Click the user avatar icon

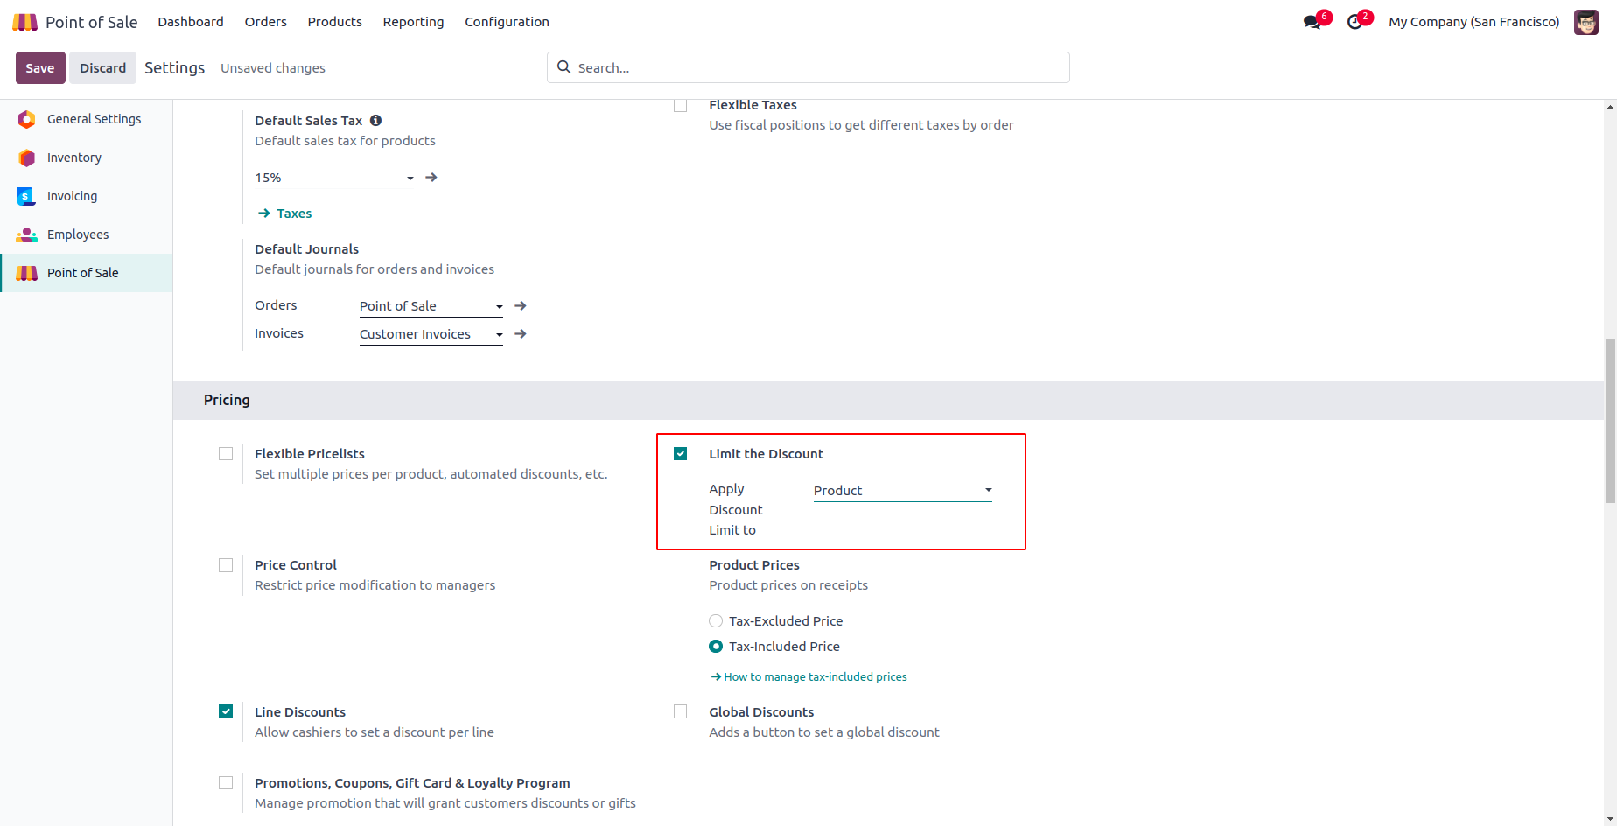[x=1585, y=22]
